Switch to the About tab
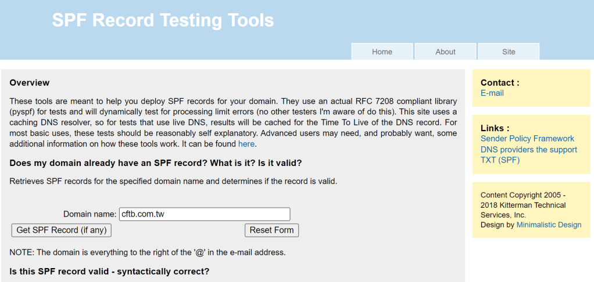This screenshot has width=594, height=282. [445, 52]
